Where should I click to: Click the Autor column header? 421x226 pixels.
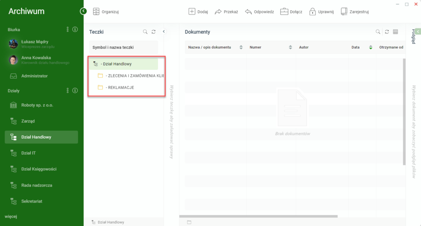coord(304,48)
